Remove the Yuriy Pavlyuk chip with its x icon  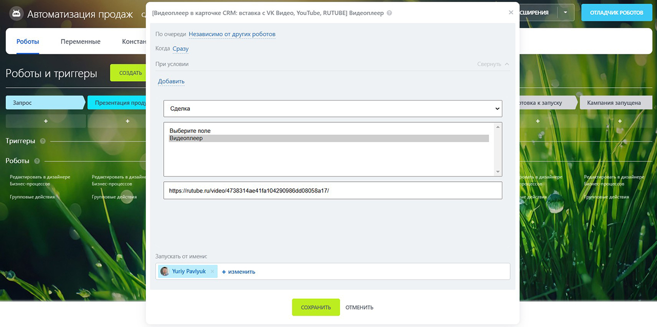click(212, 272)
